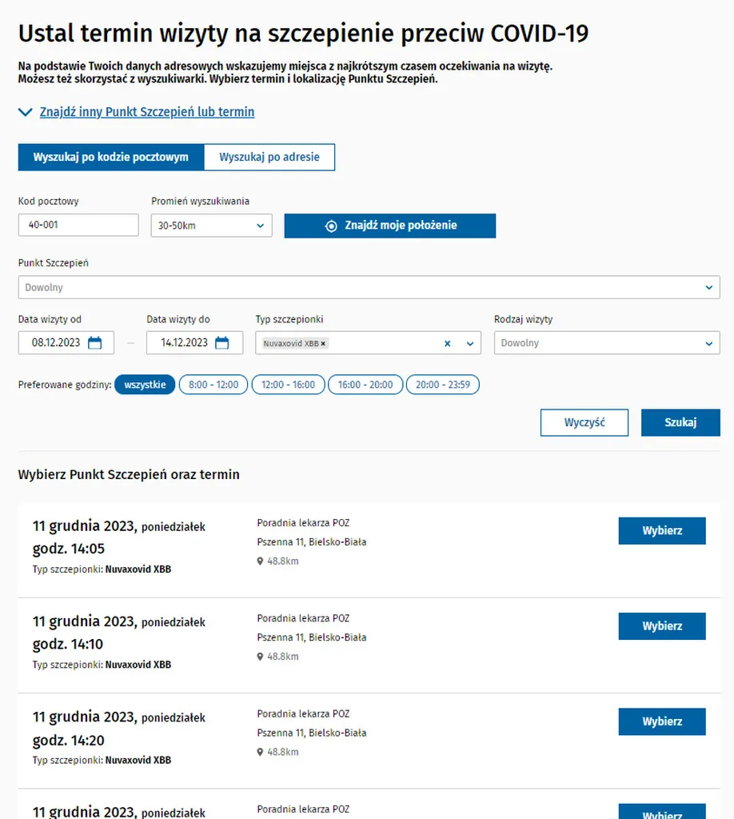Click location pin of 14:10 appointment

tap(260, 657)
